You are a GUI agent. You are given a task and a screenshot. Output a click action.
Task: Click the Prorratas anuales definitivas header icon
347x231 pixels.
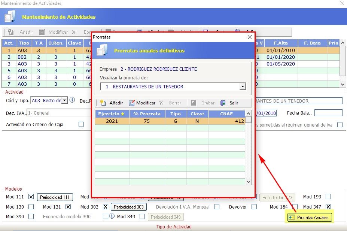click(102, 50)
